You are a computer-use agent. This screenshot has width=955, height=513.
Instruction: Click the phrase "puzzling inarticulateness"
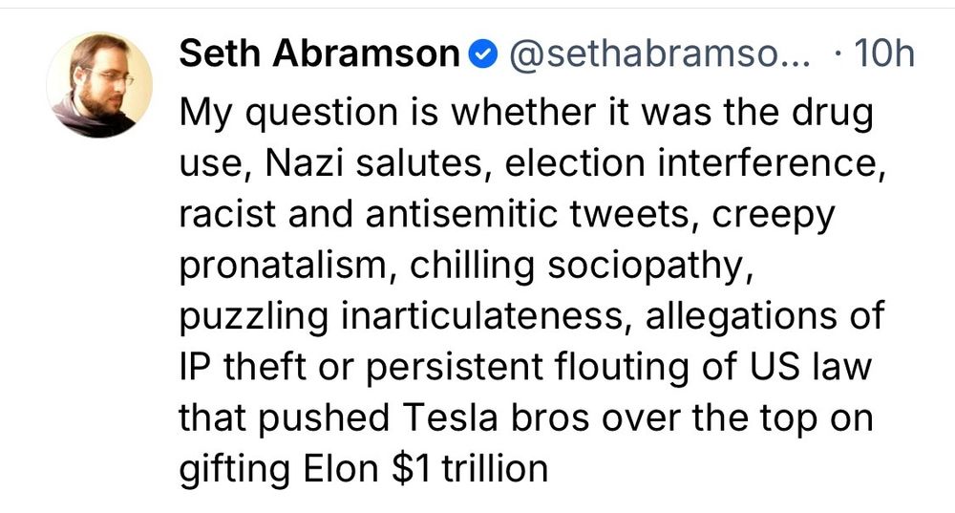[399, 316]
